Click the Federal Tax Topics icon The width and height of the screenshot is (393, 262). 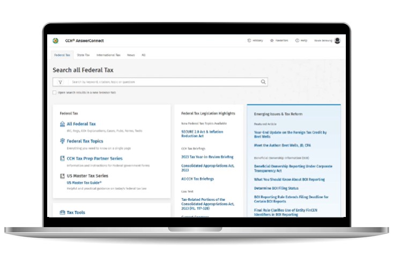click(x=62, y=141)
